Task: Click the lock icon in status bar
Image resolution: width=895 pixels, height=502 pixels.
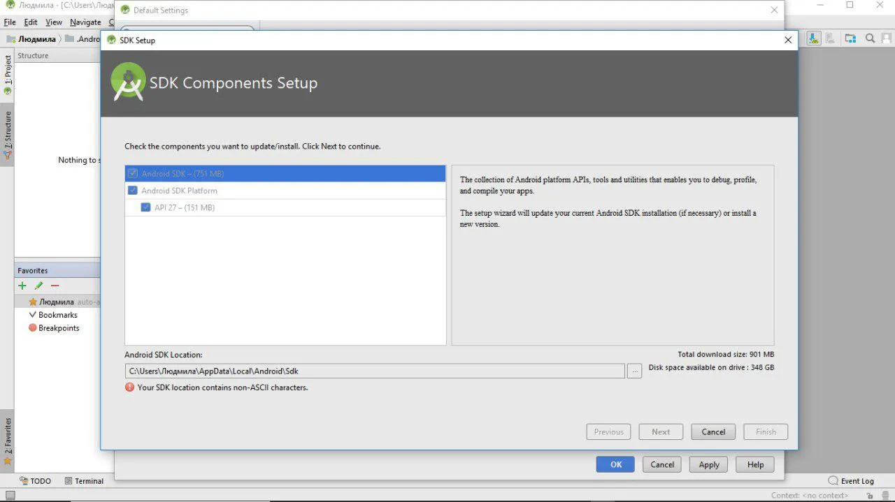Action: 869,495
